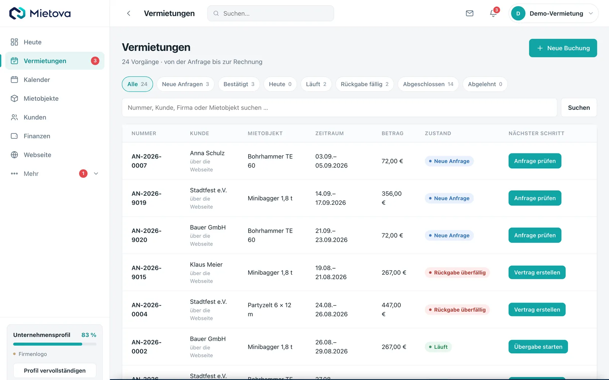Click the NUMMER column header

point(144,133)
